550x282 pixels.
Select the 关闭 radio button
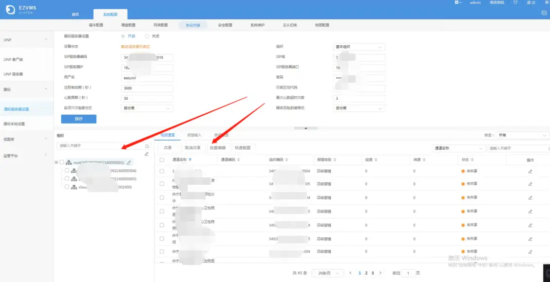tap(149, 36)
